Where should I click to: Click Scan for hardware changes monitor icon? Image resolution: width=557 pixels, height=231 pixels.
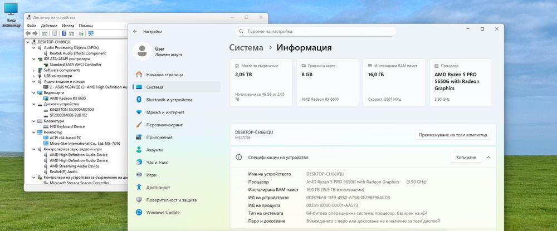click(x=91, y=33)
